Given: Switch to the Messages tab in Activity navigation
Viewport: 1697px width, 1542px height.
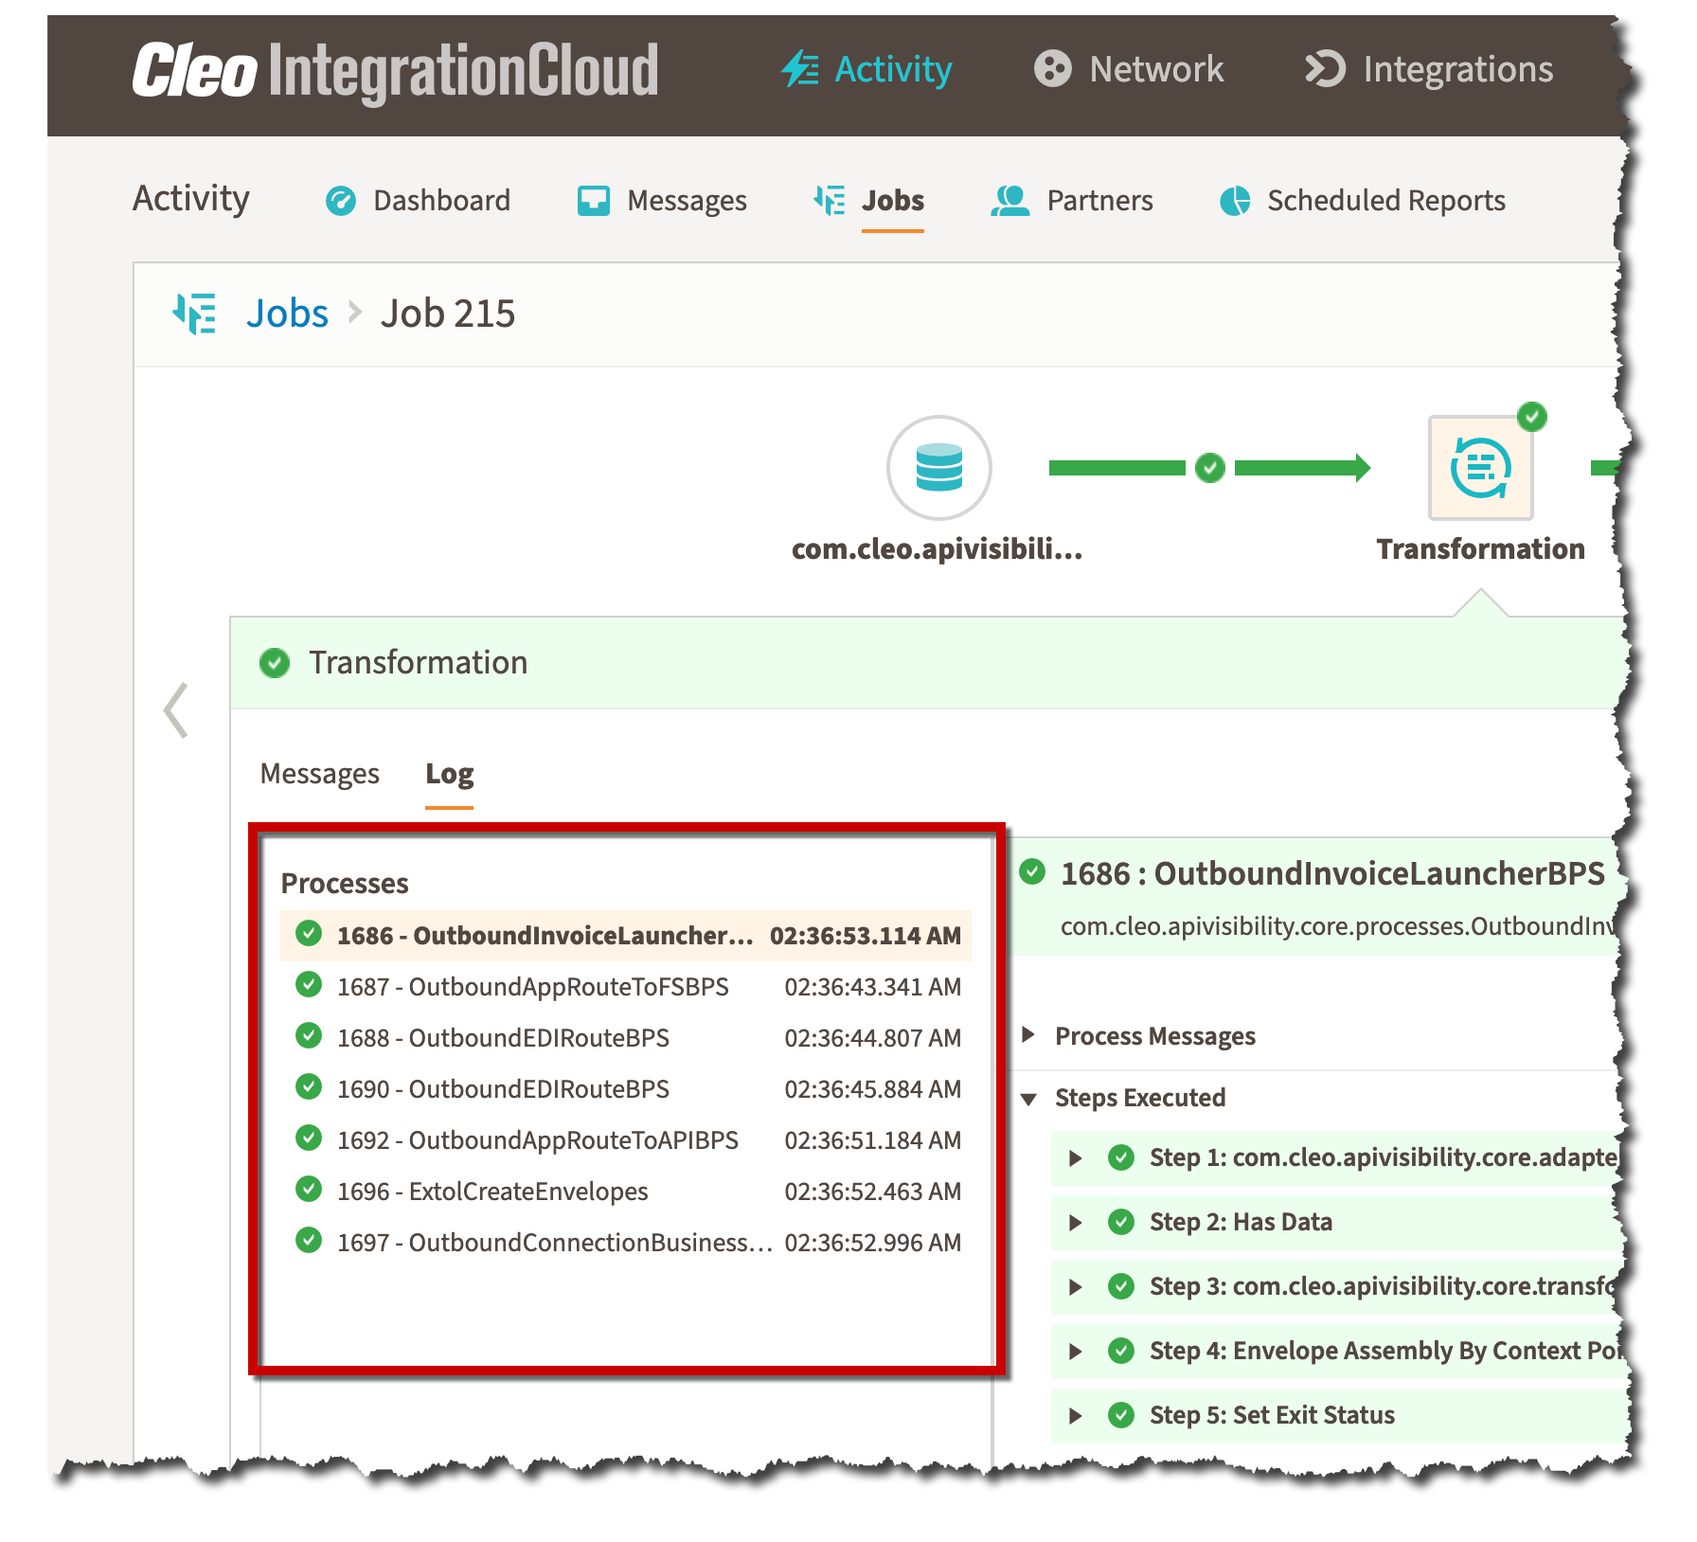Looking at the screenshot, I should (x=662, y=201).
